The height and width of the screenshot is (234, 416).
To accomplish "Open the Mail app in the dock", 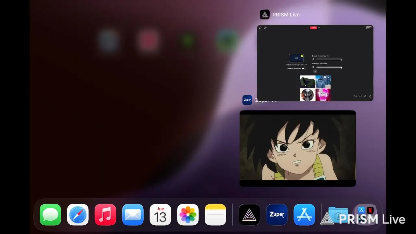I will pos(133,214).
